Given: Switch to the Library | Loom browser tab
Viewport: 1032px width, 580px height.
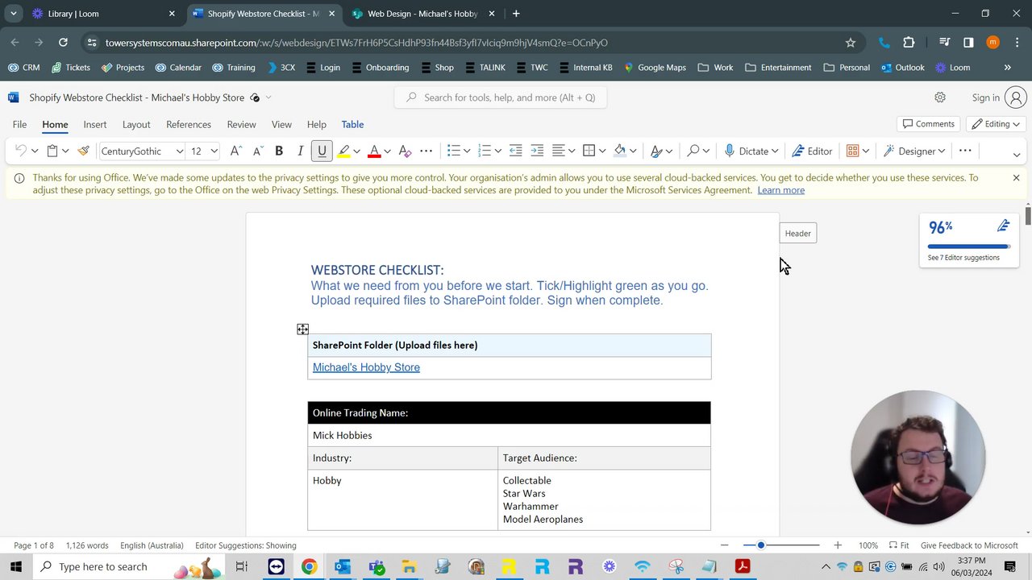Looking at the screenshot, I should pos(103,14).
